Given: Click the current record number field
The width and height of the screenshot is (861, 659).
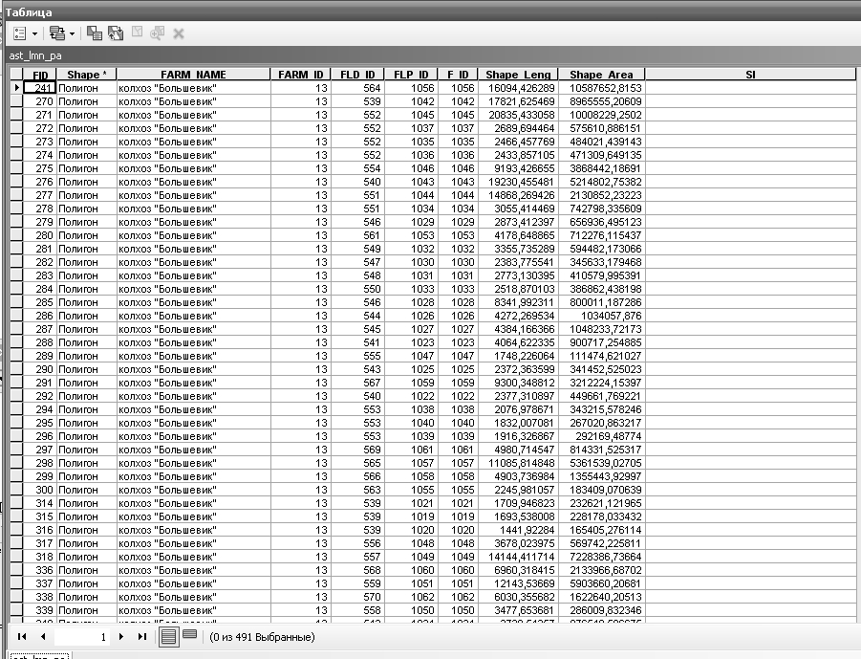Looking at the screenshot, I should [x=81, y=637].
